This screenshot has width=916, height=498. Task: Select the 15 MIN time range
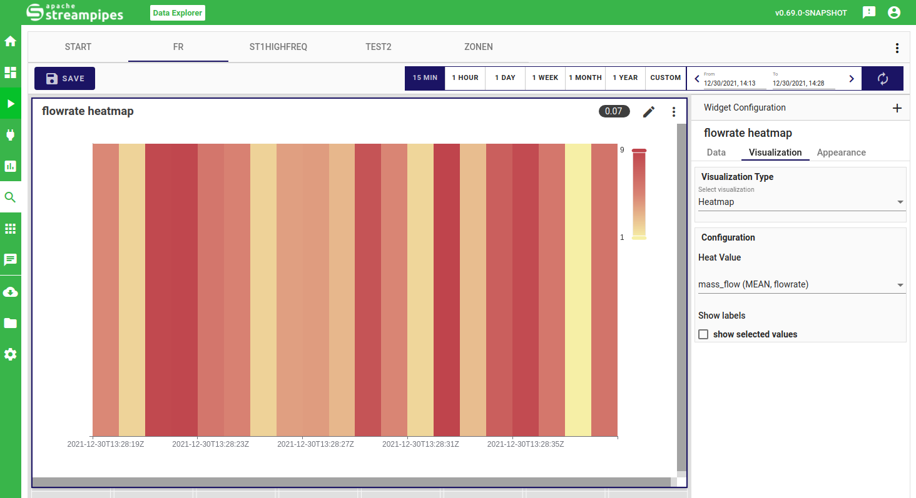(x=425, y=78)
